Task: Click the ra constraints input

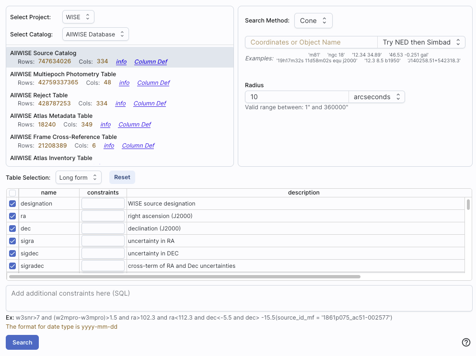Action: click(103, 216)
